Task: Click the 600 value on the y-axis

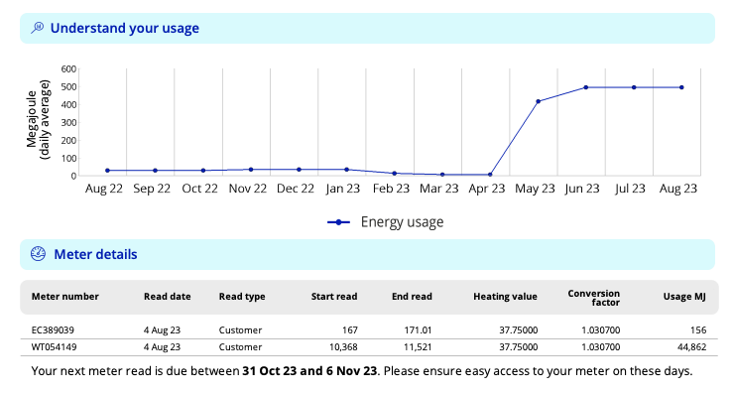Action: [x=68, y=69]
